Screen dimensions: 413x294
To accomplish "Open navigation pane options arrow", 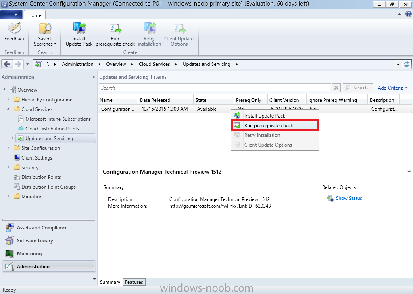I will 94,279.
